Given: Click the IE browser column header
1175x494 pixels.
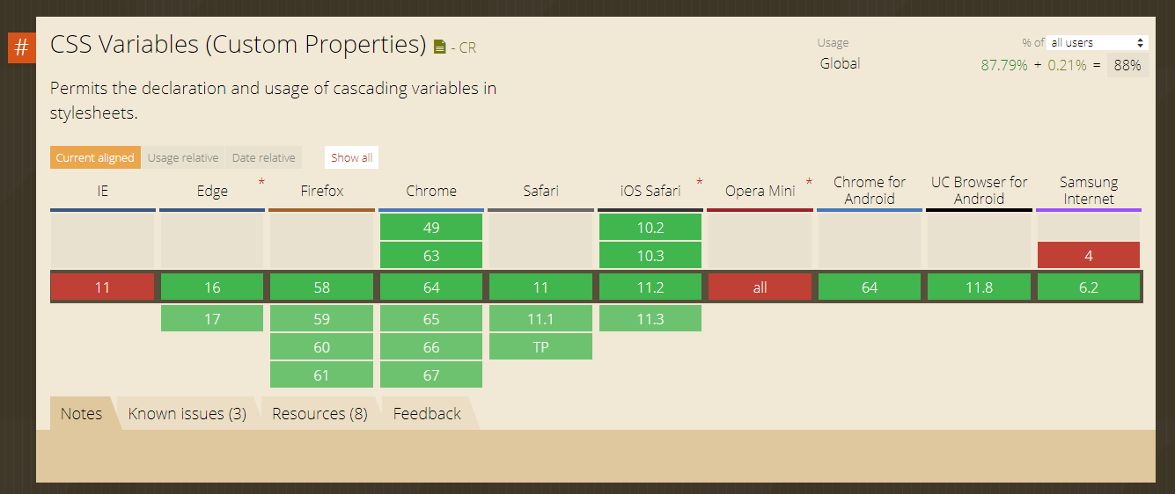Looking at the screenshot, I should point(103,191).
